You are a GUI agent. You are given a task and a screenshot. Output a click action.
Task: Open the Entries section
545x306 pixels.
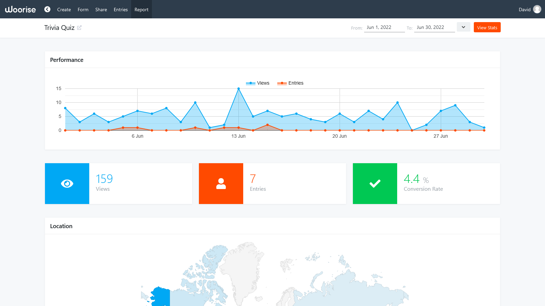coord(121,10)
